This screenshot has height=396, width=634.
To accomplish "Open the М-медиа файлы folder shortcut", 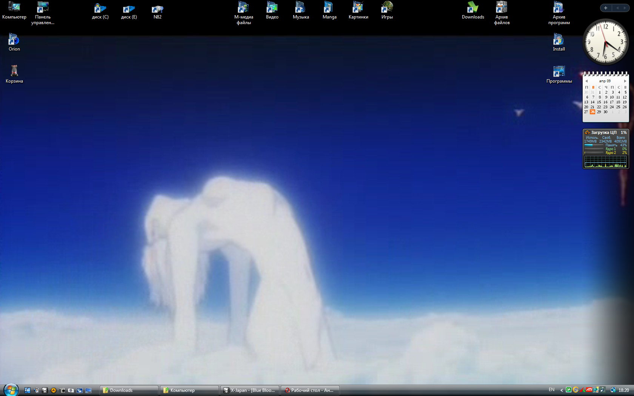I will [243, 13].
